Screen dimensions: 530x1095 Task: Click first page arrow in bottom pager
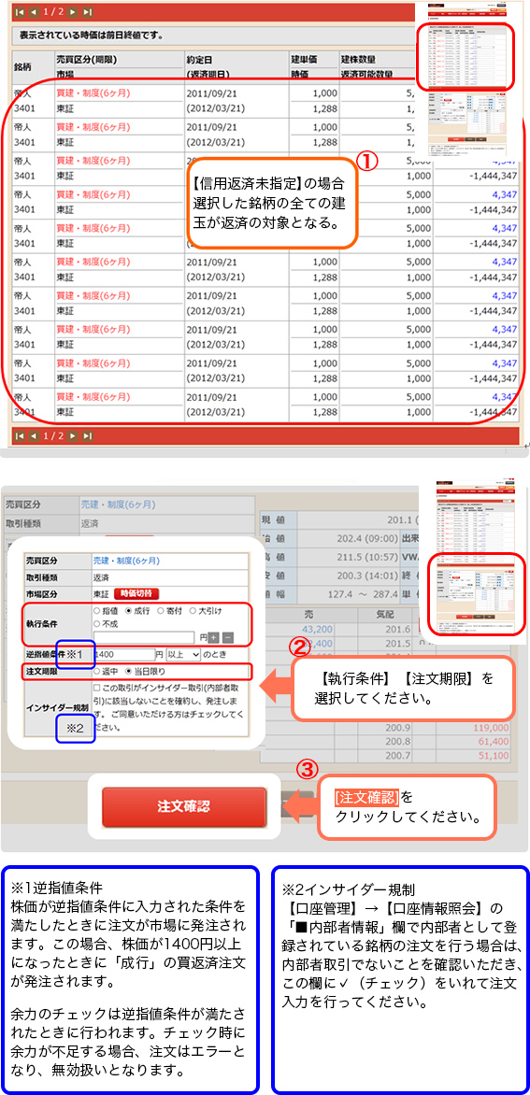click(x=19, y=435)
